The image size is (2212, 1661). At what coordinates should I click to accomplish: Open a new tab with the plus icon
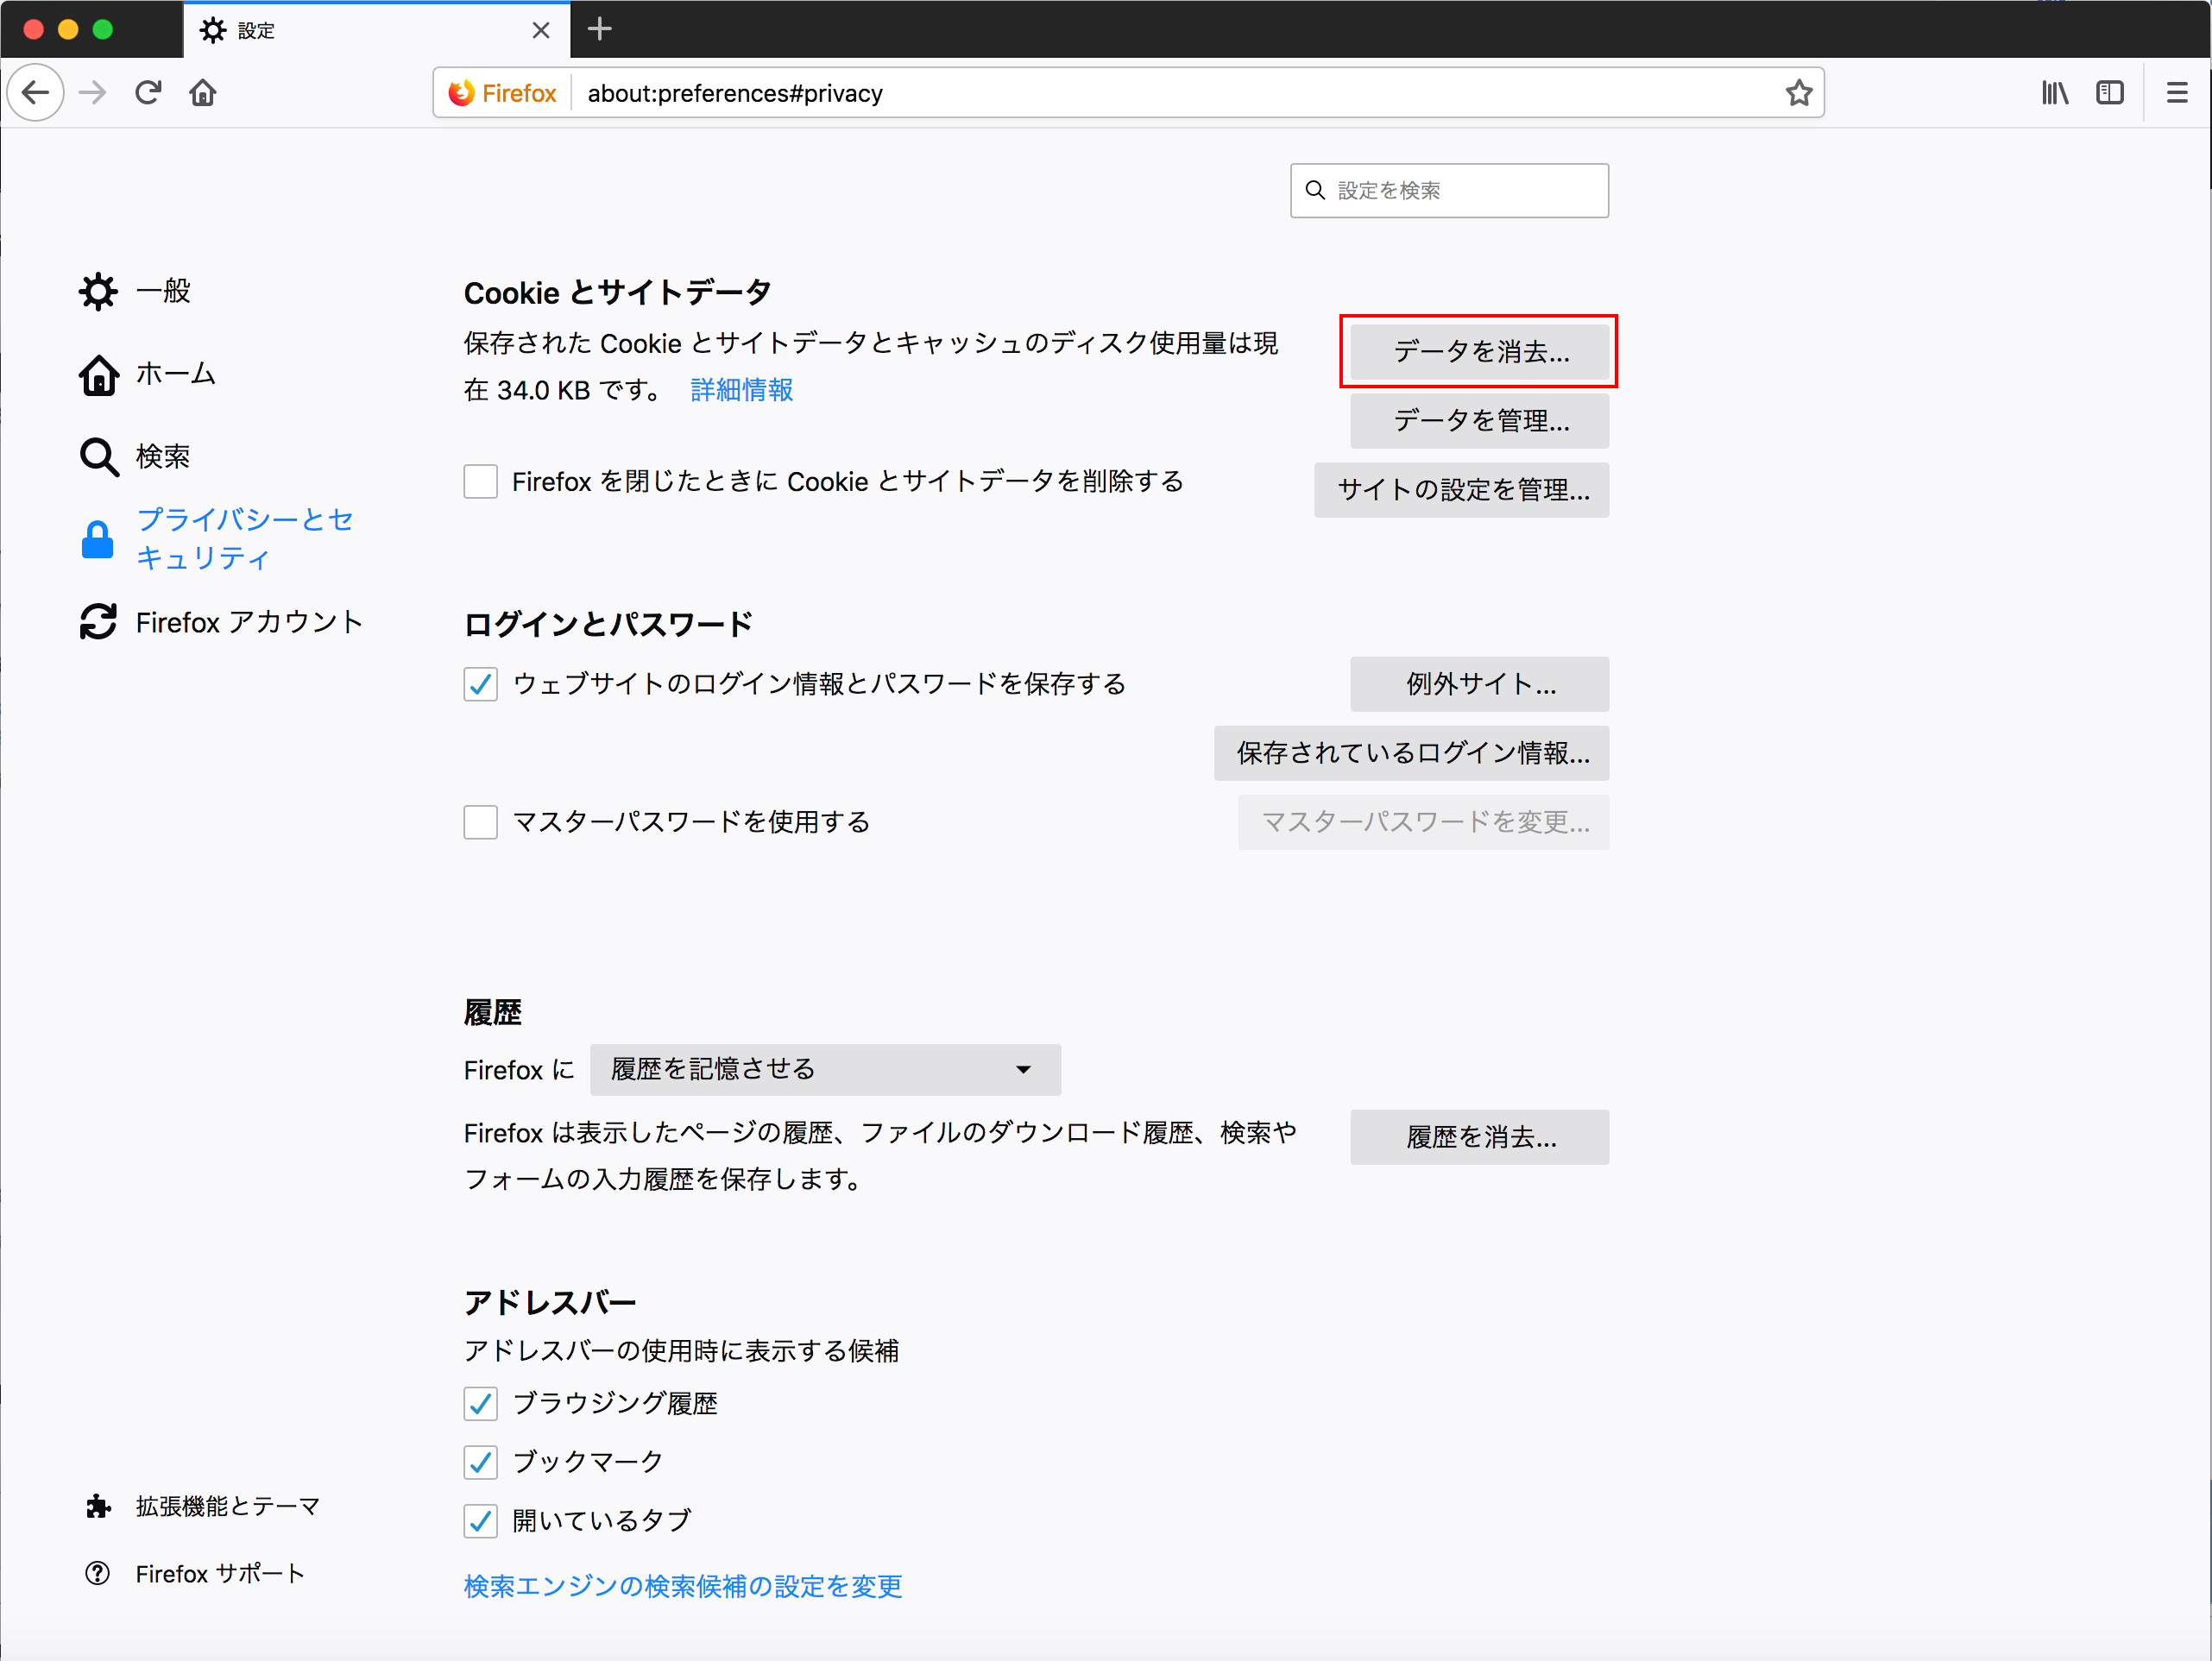point(599,29)
